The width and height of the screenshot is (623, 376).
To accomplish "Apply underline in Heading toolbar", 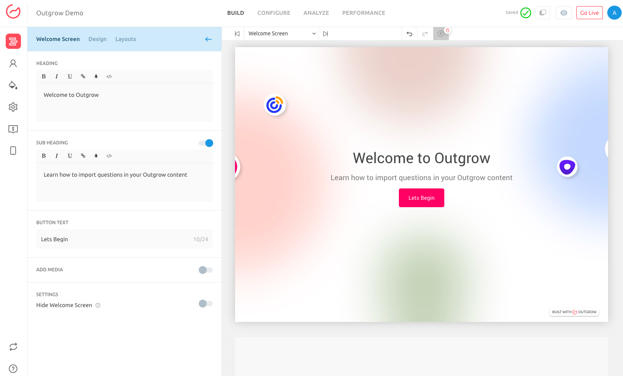I will coord(70,76).
